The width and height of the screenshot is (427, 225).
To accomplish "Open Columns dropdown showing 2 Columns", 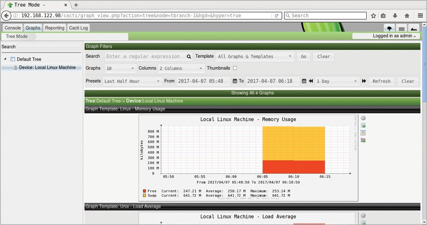I will pos(181,68).
